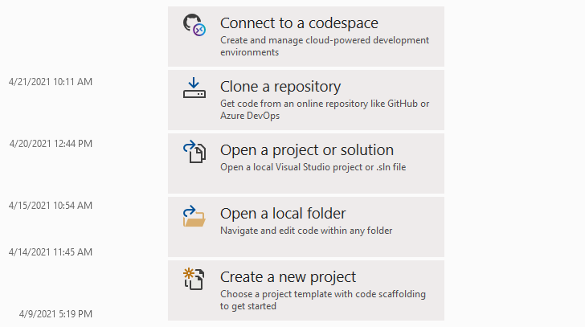This screenshot has width=585, height=327.
Task: Click the Clone a repository download icon
Action: tap(194, 88)
